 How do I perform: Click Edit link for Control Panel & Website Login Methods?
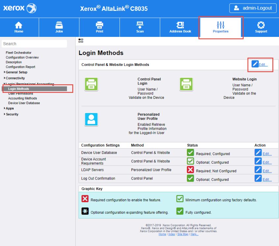click(x=263, y=65)
